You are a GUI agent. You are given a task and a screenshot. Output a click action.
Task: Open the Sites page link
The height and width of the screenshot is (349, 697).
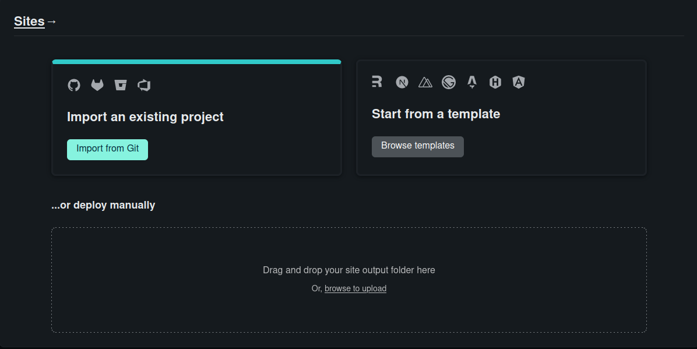coord(29,22)
